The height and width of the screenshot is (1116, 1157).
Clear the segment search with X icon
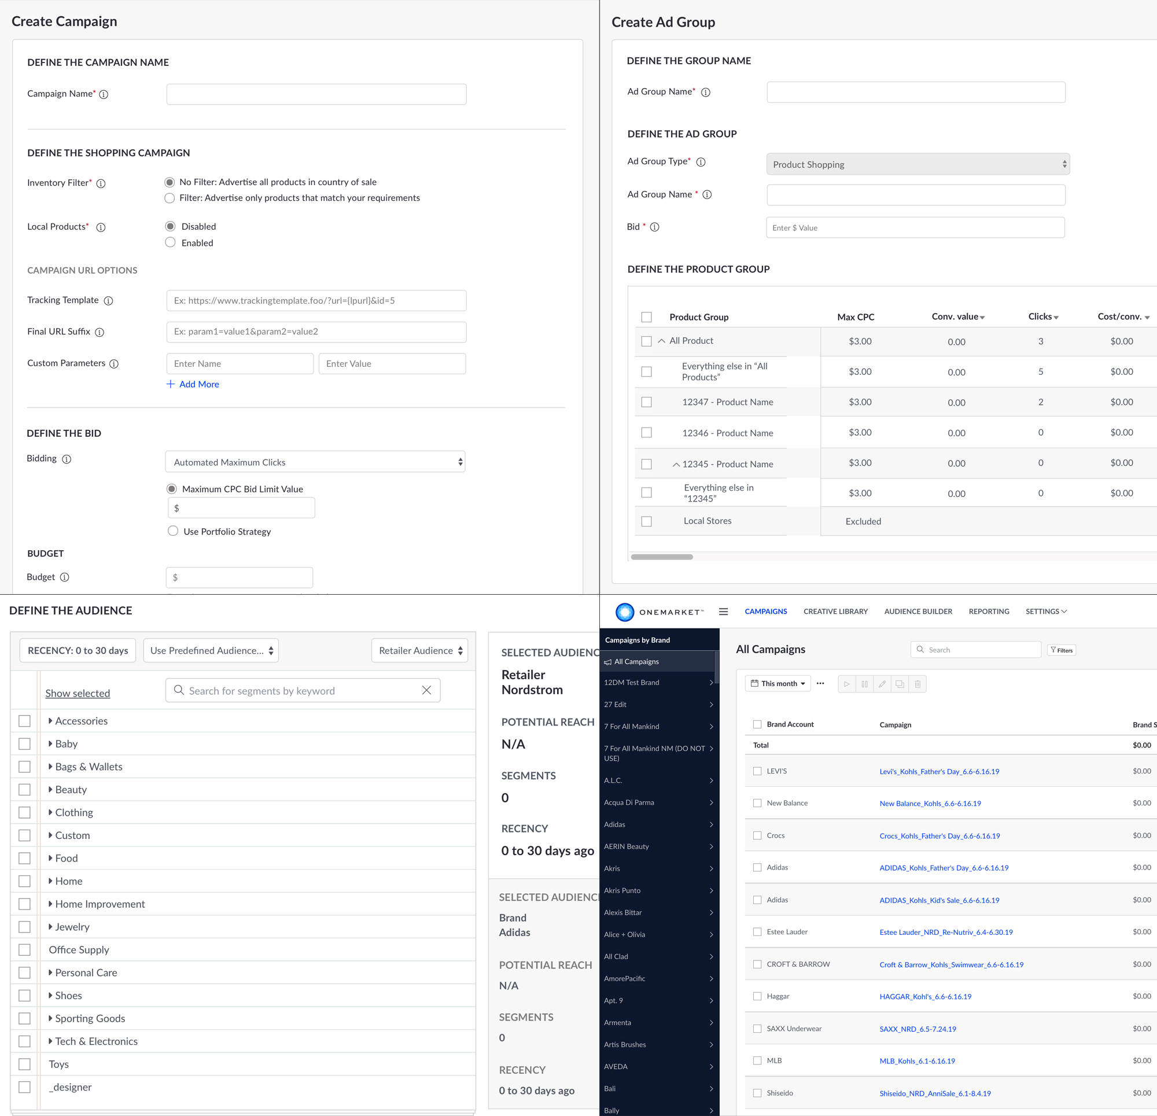click(426, 690)
